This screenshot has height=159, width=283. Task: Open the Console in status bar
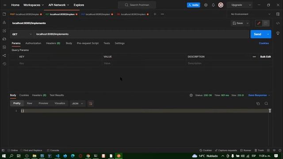point(53,150)
